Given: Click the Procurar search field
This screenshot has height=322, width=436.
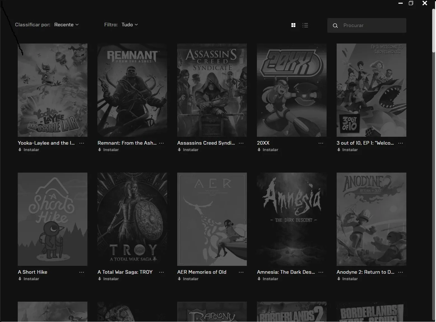Looking at the screenshot, I should click(367, 25).
